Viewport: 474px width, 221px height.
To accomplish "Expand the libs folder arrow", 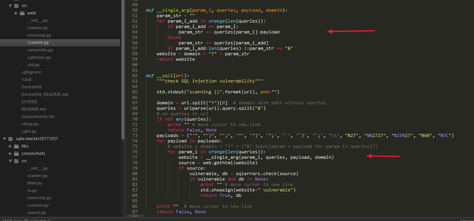I will click(10, 146).
